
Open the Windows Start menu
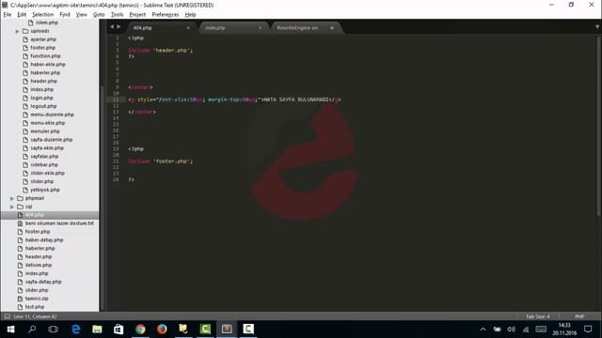[x=10, y=330]
